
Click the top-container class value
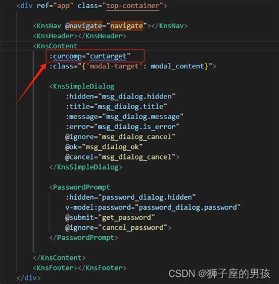pyautogui.click(x=133, y=6)
